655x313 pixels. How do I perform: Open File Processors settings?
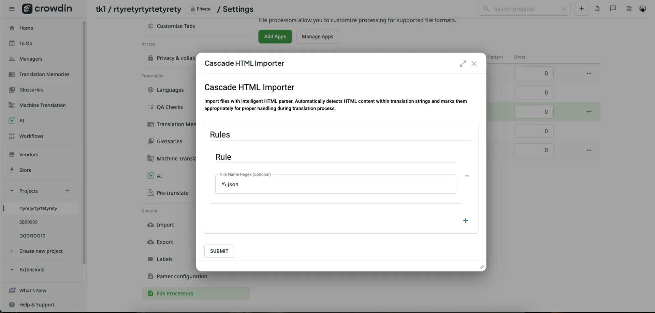[196, 293]
